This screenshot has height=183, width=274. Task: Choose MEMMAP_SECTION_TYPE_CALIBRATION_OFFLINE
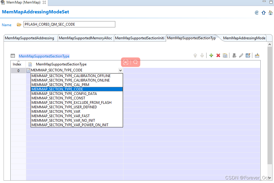click(x=77, y=76)
